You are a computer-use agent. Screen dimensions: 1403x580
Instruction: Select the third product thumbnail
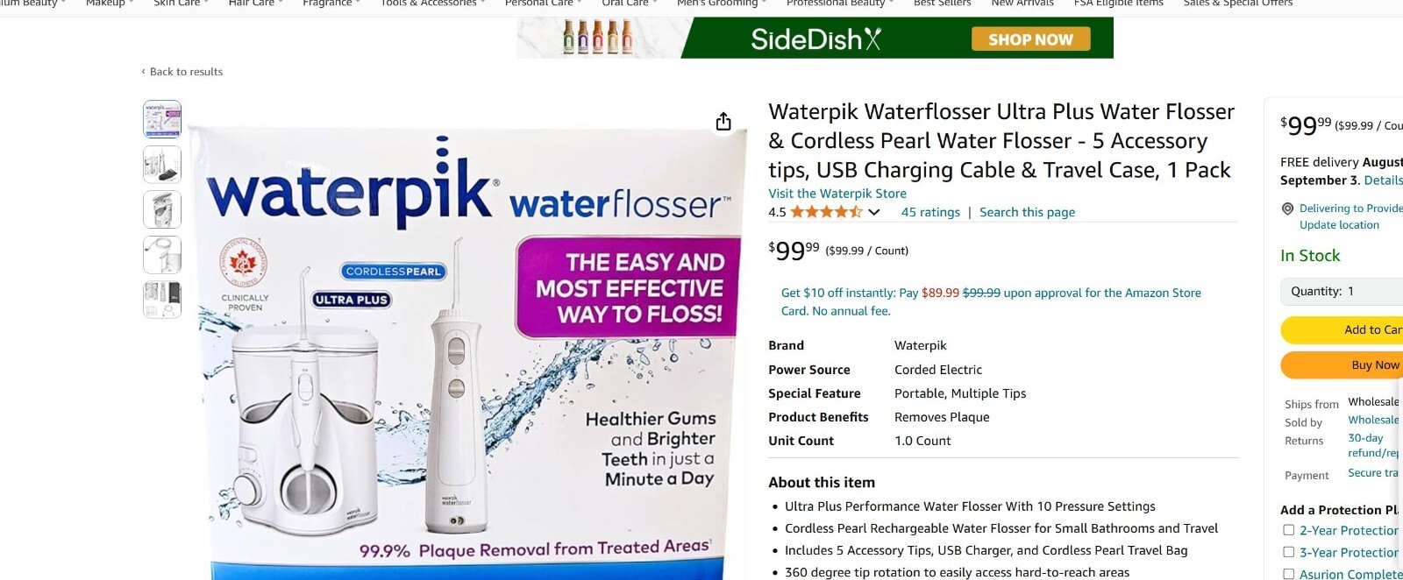(162, 210)
